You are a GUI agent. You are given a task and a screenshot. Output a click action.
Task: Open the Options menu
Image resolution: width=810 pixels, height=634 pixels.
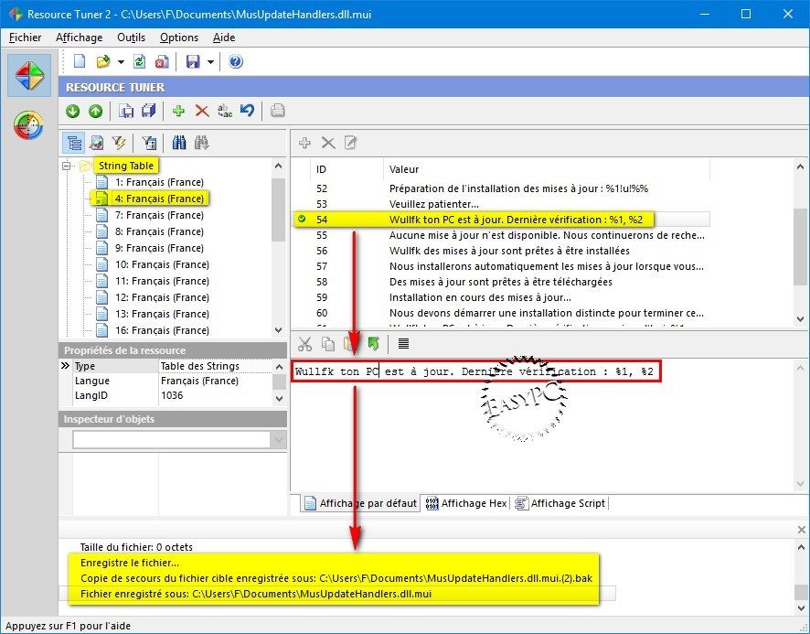coord(179,38)
